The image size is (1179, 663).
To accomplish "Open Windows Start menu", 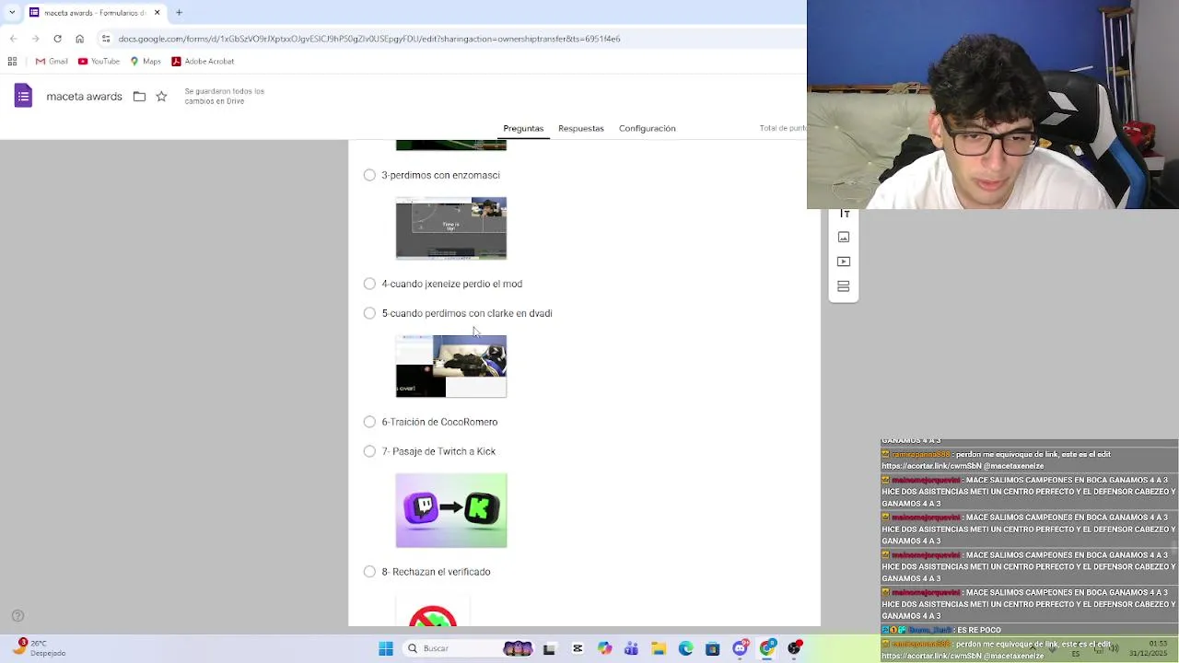I will tap(386, 648).
